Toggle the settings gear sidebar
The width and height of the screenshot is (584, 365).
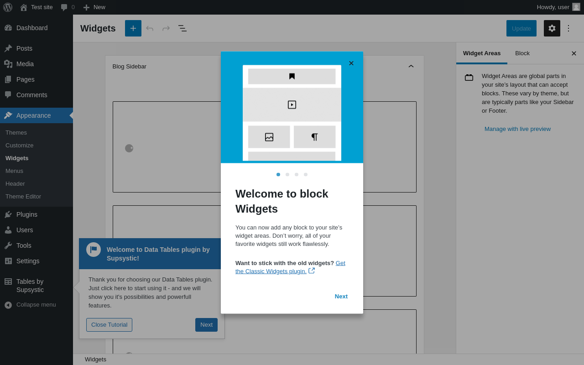click(552, 28)
